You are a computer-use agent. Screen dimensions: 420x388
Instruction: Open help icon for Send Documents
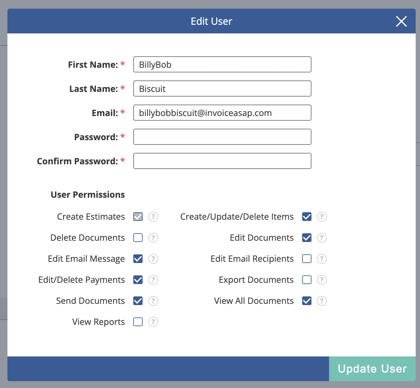click(153, 301)
